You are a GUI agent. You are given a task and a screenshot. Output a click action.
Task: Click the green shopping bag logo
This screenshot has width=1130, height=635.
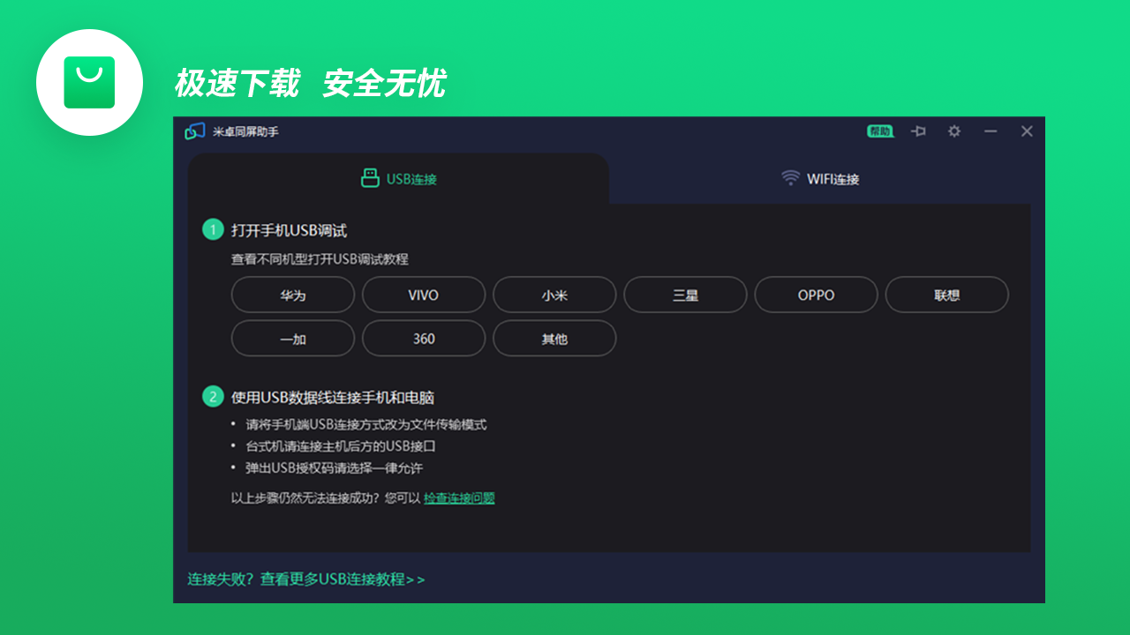pyautogui.click(x=89, y=81)
